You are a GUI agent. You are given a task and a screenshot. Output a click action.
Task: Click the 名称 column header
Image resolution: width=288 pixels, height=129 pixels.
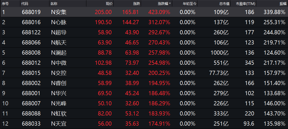click(x=54, y=4)
